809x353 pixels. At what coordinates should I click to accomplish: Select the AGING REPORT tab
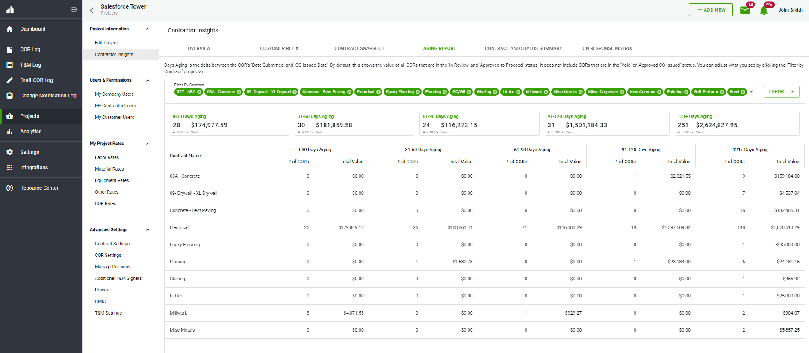tap(440, 49)
